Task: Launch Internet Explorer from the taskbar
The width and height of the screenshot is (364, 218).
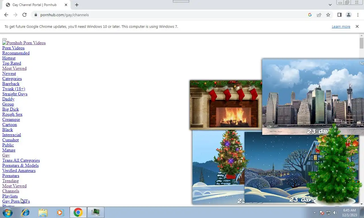Action: (26, 212)
